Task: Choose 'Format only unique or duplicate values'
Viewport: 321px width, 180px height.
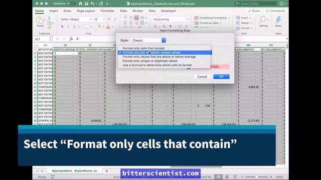Action: click(164, 61)
